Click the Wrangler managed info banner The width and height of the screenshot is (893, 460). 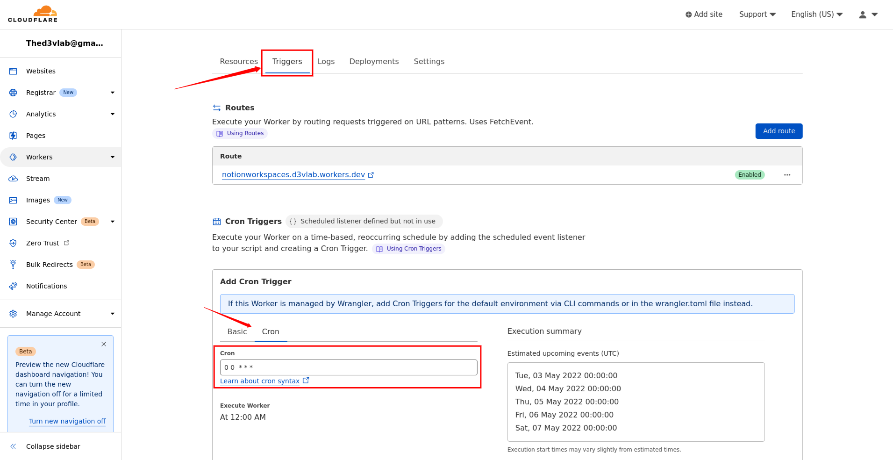coord(507,304)
